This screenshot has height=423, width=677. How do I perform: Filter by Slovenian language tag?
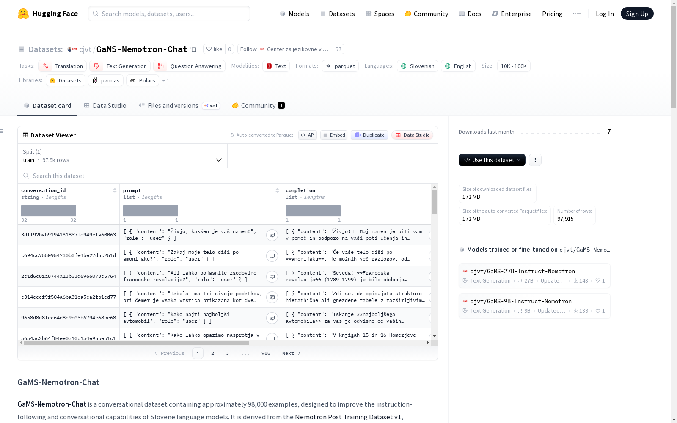418,66
